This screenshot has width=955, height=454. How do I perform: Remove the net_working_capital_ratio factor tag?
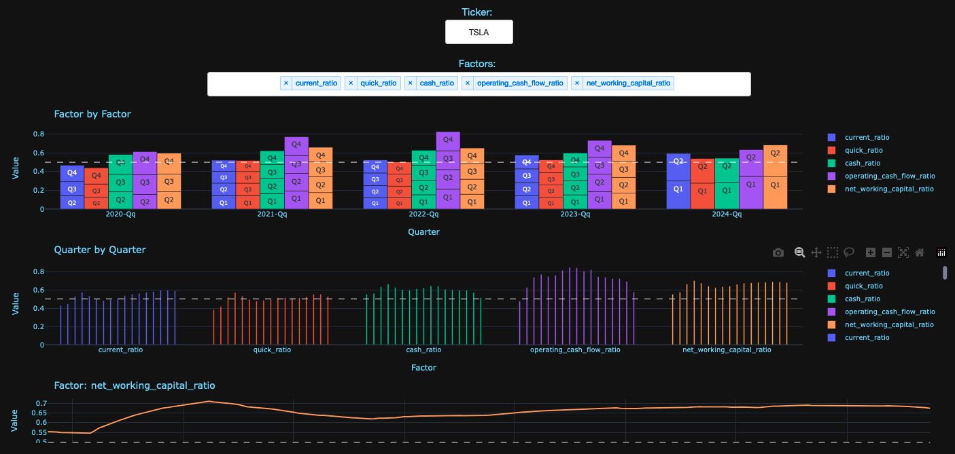click(577, 83)
